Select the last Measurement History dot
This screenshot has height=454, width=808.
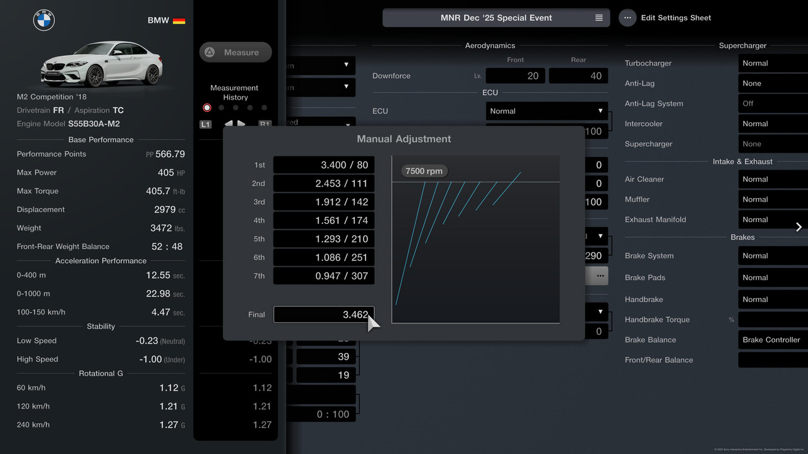(x=264, y=108)
